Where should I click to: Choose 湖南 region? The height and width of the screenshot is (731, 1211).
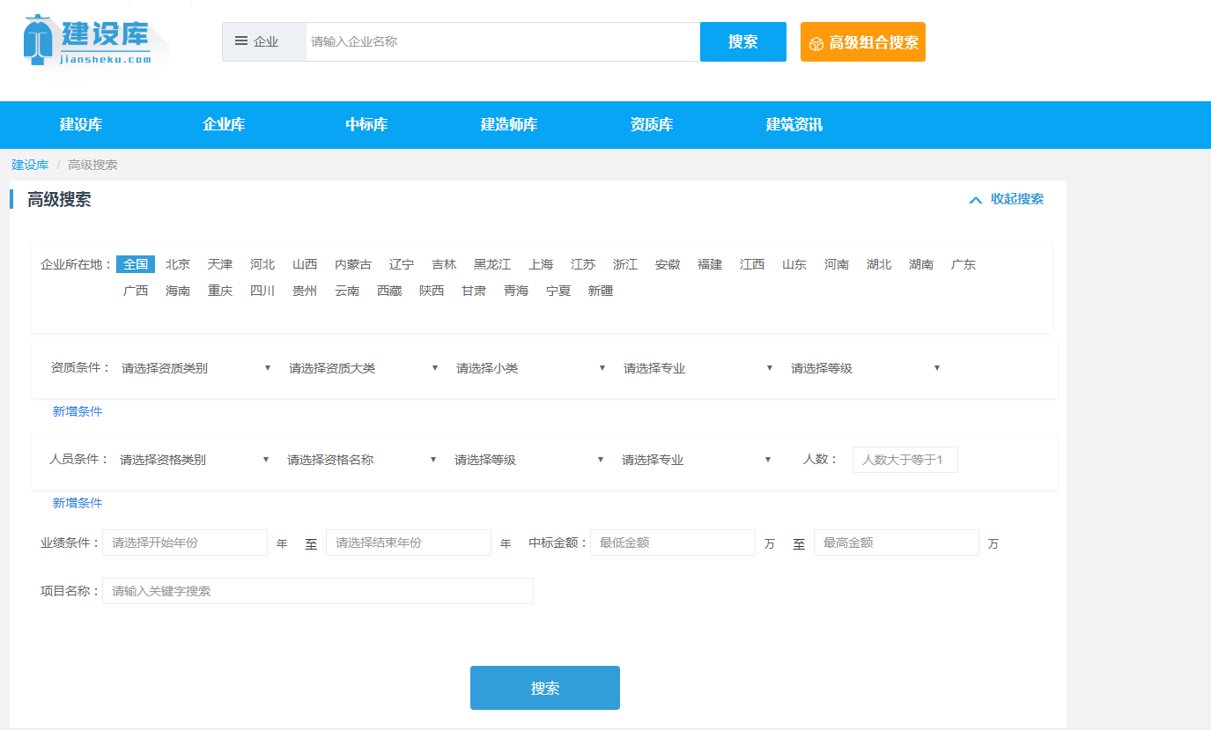(921, 264)
